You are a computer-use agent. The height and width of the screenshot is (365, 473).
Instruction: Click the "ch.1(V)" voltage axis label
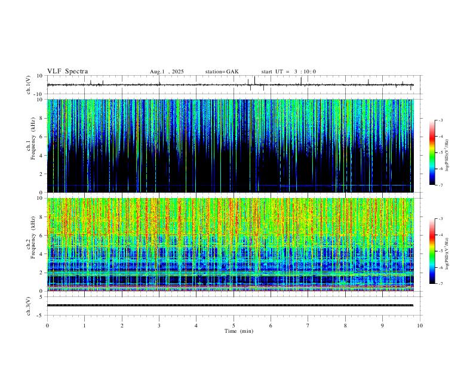coord(29,85)
